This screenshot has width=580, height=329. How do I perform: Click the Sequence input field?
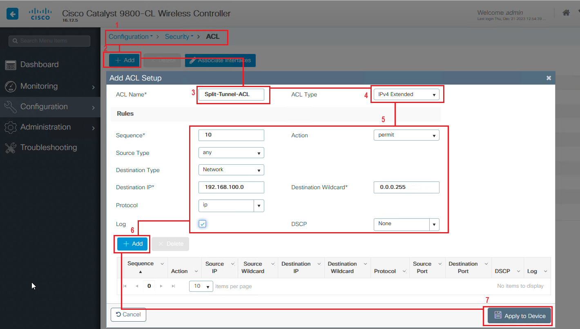(x=231, y=135)
